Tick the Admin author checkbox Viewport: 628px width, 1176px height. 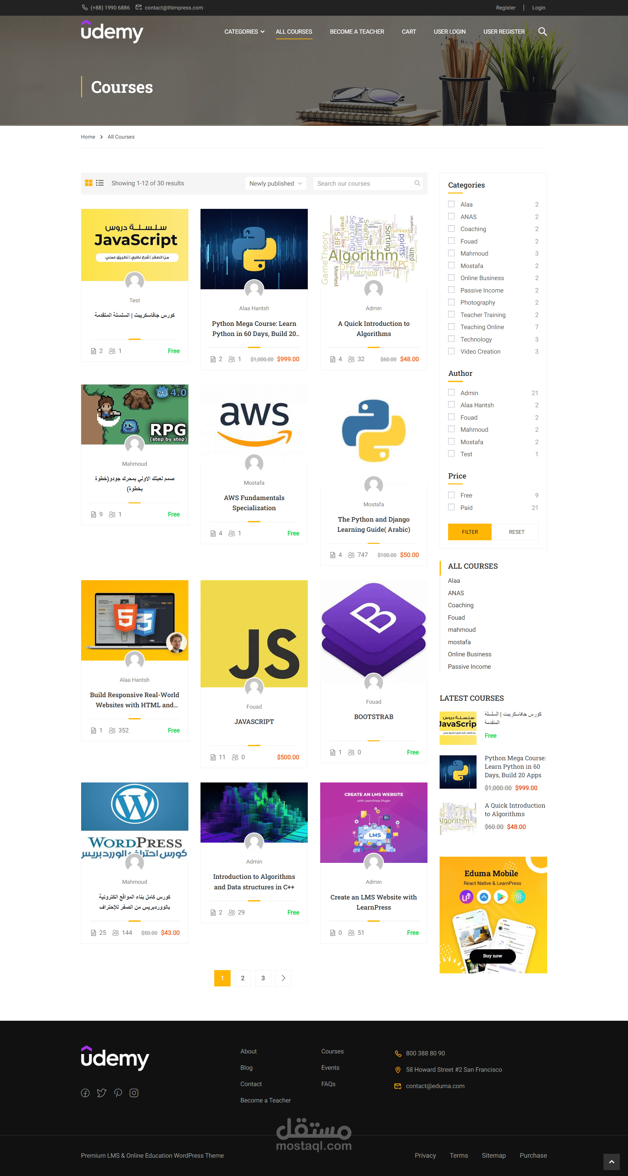click(451, 392)
